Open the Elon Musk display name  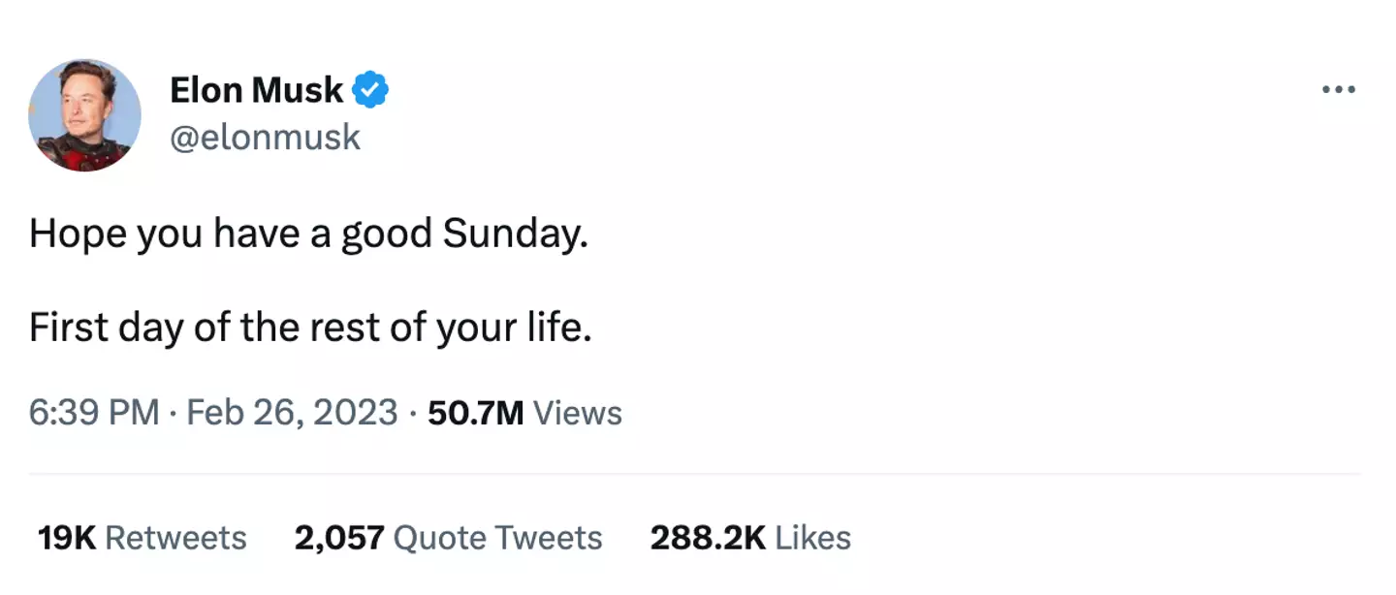coord(256,90)
